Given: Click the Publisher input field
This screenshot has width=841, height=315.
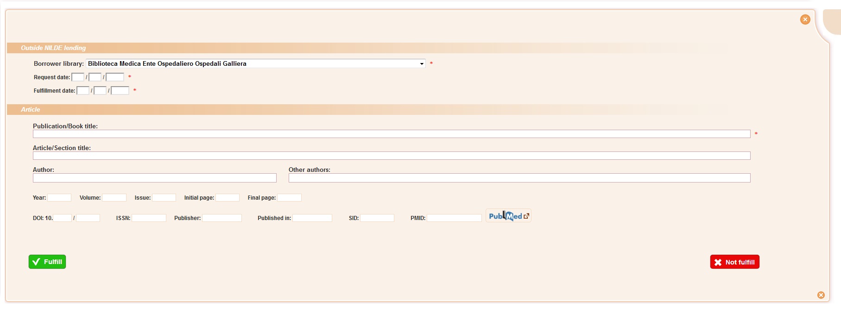Looking at the screenshot, I should pos(222,218).
